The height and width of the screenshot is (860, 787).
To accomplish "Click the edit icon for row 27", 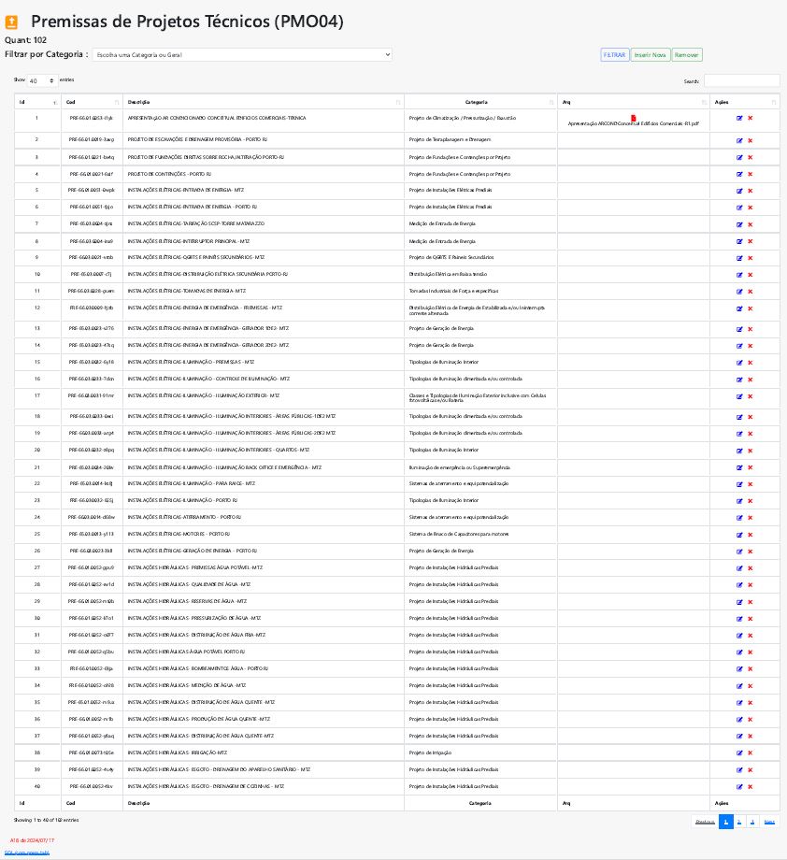I will pyautogui.click(x=739, y=567).
